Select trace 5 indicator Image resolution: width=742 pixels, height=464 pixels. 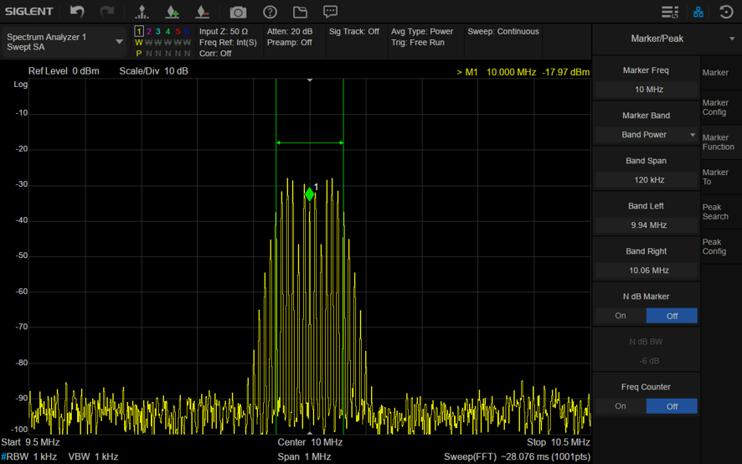click(x=178, y=31)
